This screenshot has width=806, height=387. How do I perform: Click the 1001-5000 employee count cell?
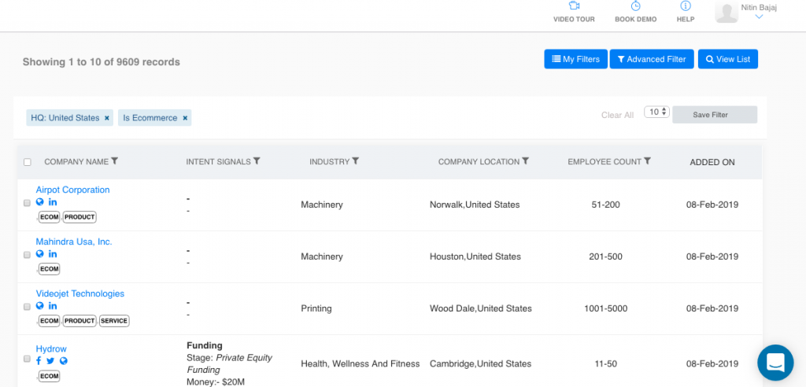605,308
